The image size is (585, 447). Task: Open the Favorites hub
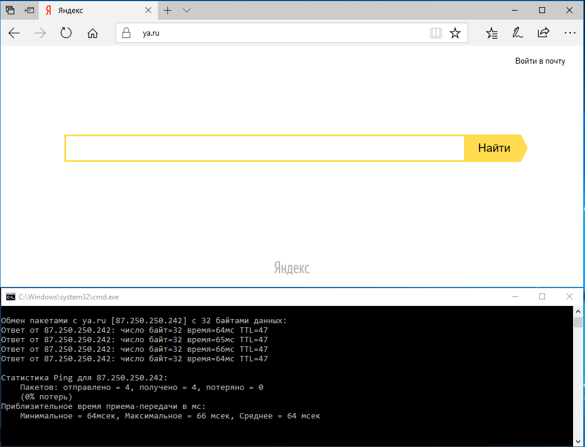click(491, 33)
